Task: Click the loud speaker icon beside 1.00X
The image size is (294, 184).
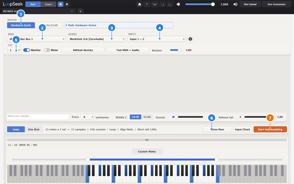Action: (x=235, y=4)
